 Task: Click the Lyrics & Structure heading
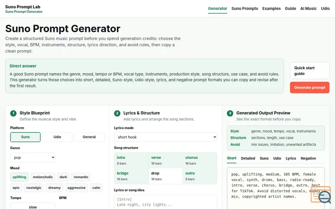click(142, 113)
